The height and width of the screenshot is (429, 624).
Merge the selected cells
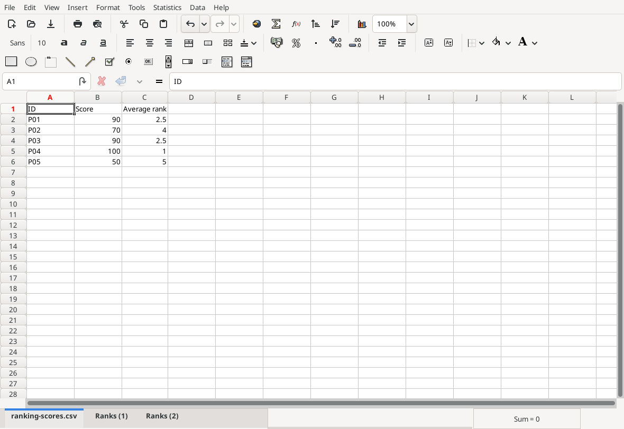(208, 43)
